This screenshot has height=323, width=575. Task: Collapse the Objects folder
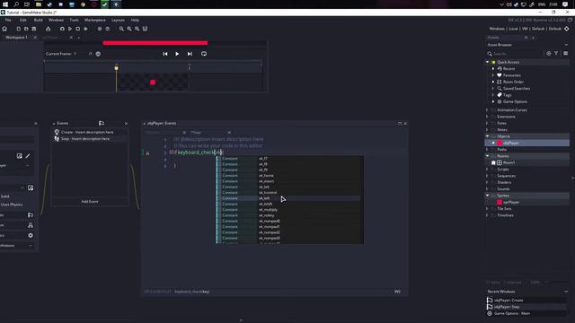(x=487, y=136)
